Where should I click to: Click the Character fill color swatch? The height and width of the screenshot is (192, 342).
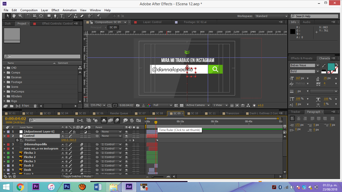[x=331, y=66]
